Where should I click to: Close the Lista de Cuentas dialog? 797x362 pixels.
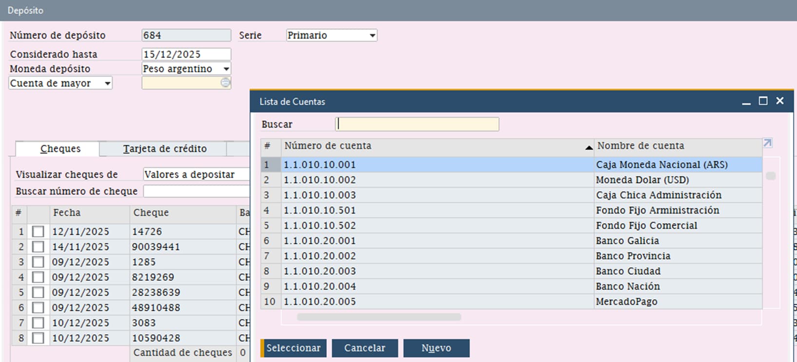pyautogui.click(x=780, y=101)
